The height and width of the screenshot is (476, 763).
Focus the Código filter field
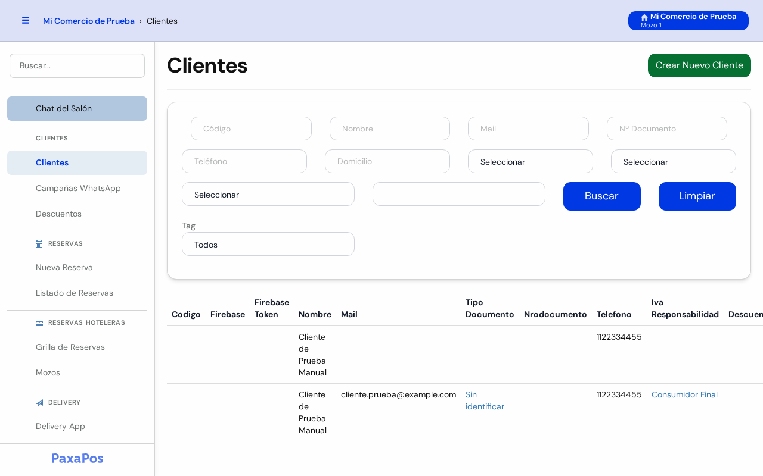tap(251, 129)
